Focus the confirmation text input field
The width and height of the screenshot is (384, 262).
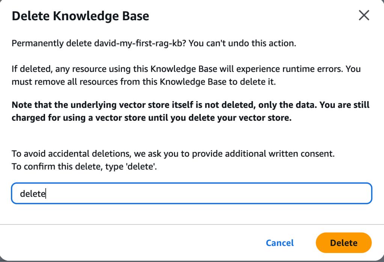(191, 194)
